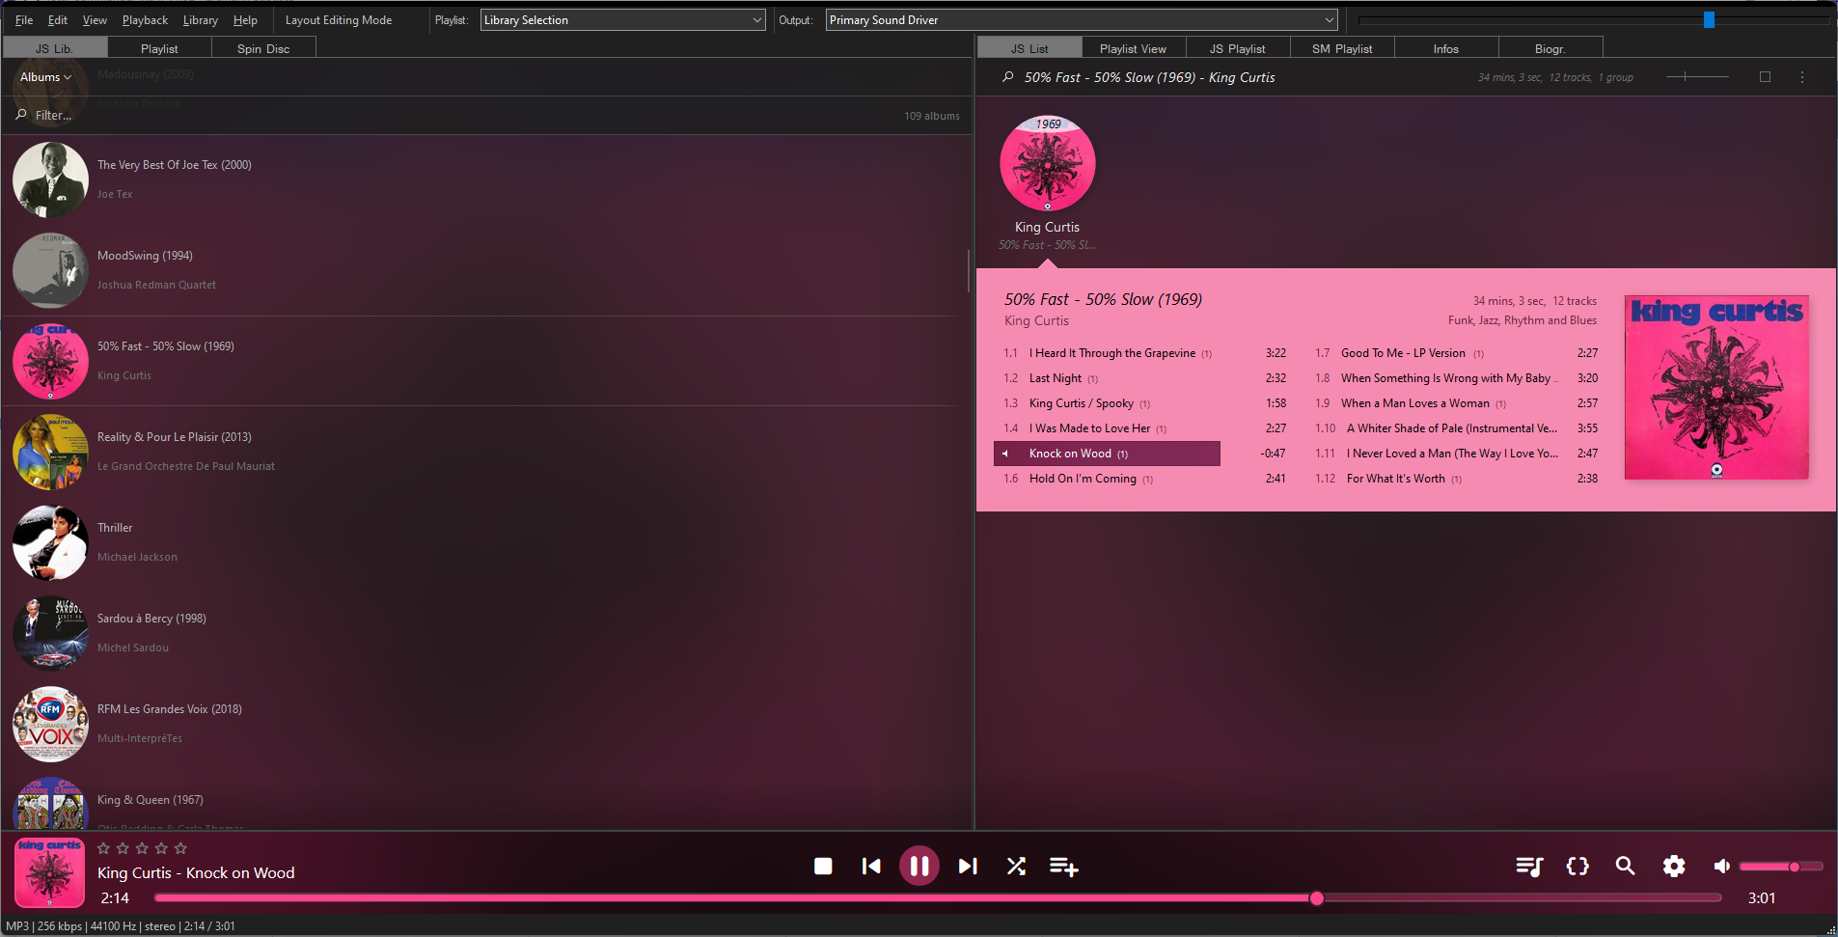Screen dimensions: 1838x937
Task: Switch to the JS Playlist tab
Action: pyautogui.click(x=1237, y=48)
